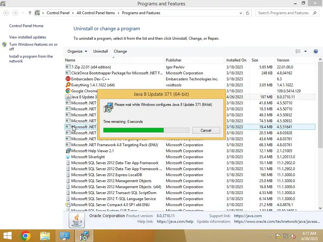323x242 pixels.
Task: Open Turn Windows features on or off
Action: [33, 47]
